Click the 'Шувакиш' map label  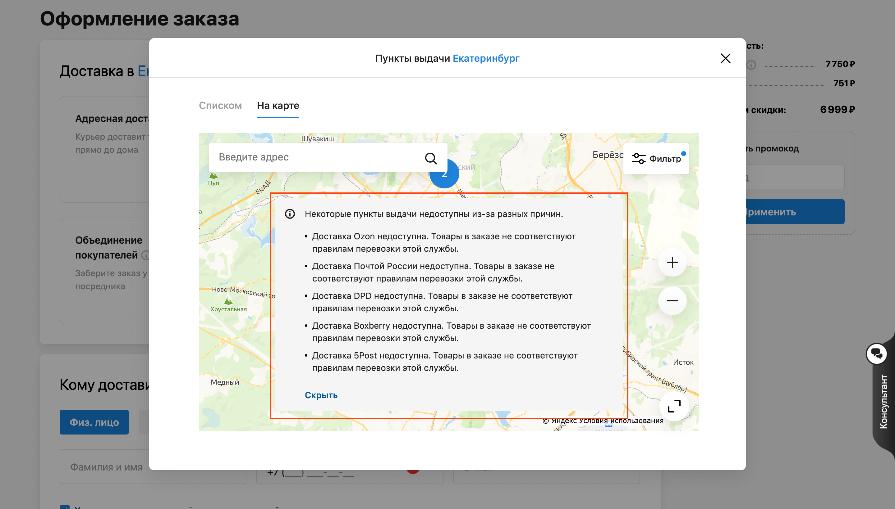point(317,139)
